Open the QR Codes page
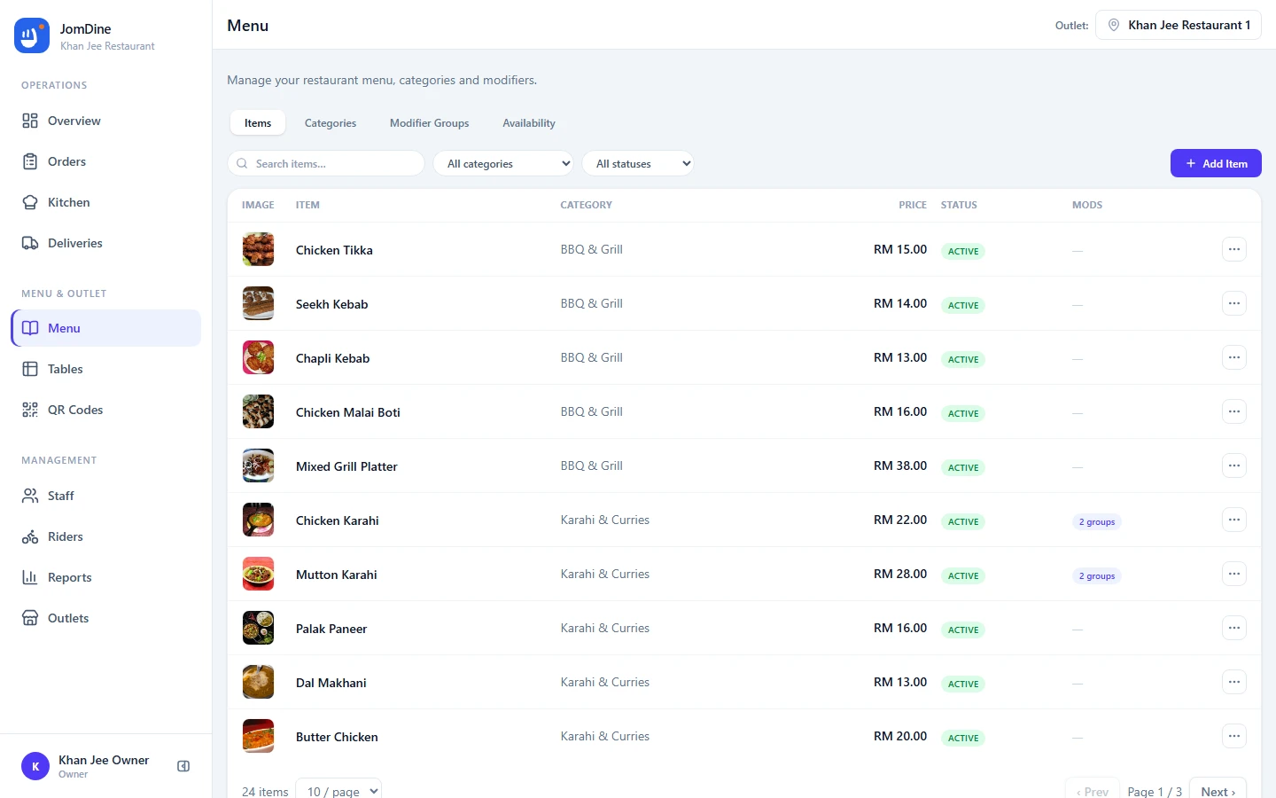 click(105, 410)
